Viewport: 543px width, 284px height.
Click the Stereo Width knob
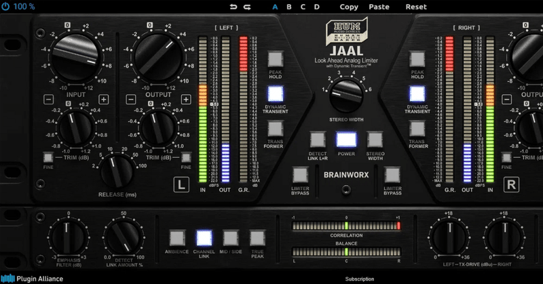[346, 95]
